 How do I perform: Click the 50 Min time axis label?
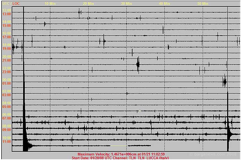pyautogui.click(x=203, y=3)
